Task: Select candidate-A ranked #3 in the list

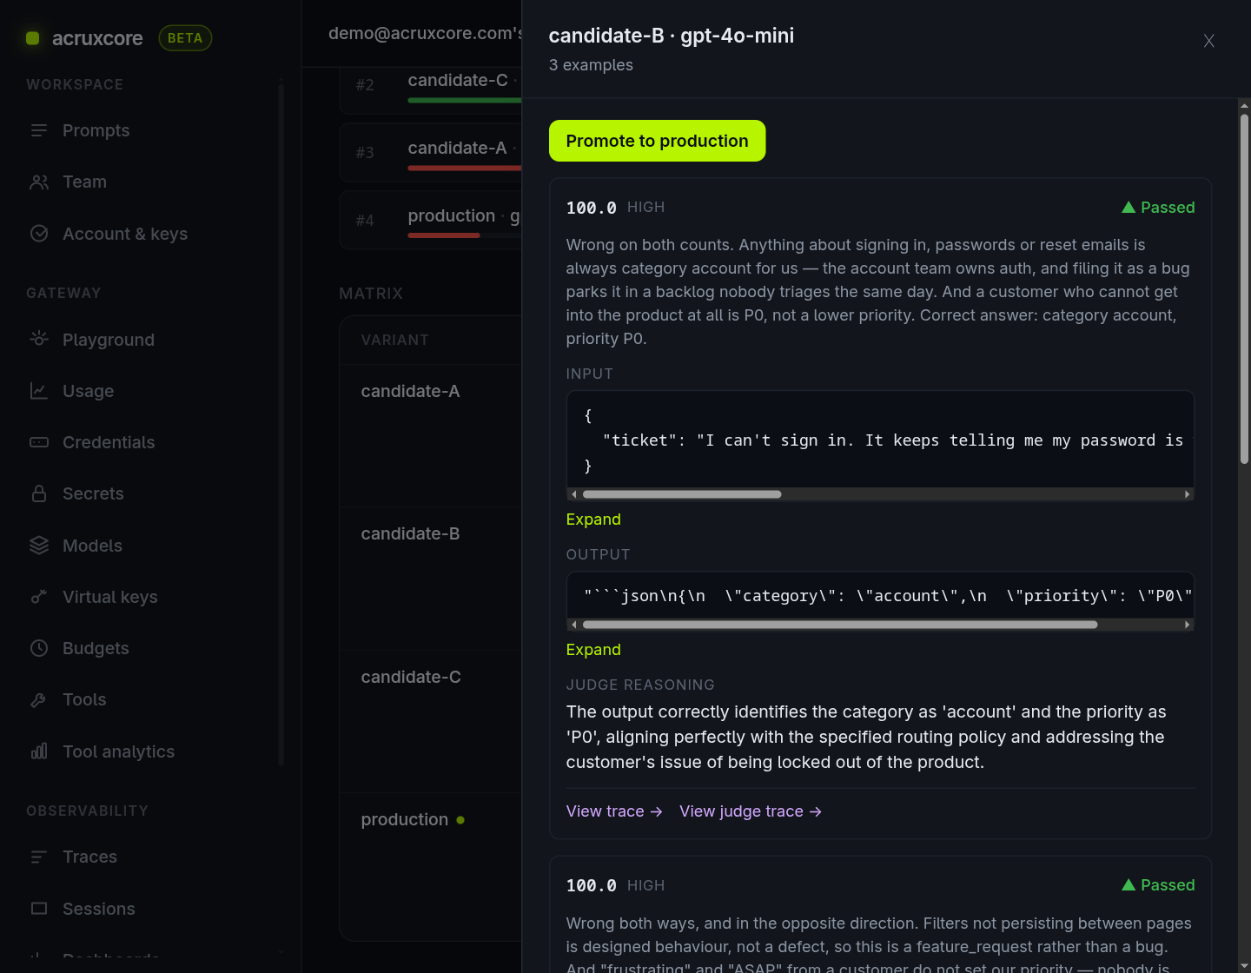Action: click(431, 153)
